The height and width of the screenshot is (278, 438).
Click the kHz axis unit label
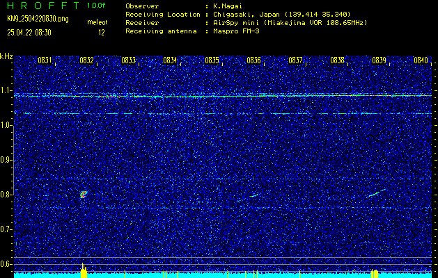6,56
